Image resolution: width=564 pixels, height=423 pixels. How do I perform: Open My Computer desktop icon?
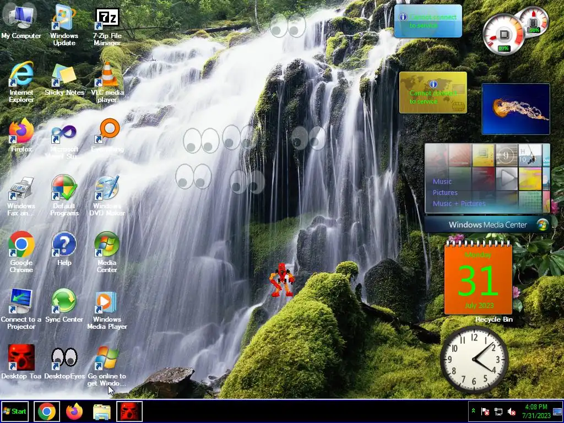(21, 22)
